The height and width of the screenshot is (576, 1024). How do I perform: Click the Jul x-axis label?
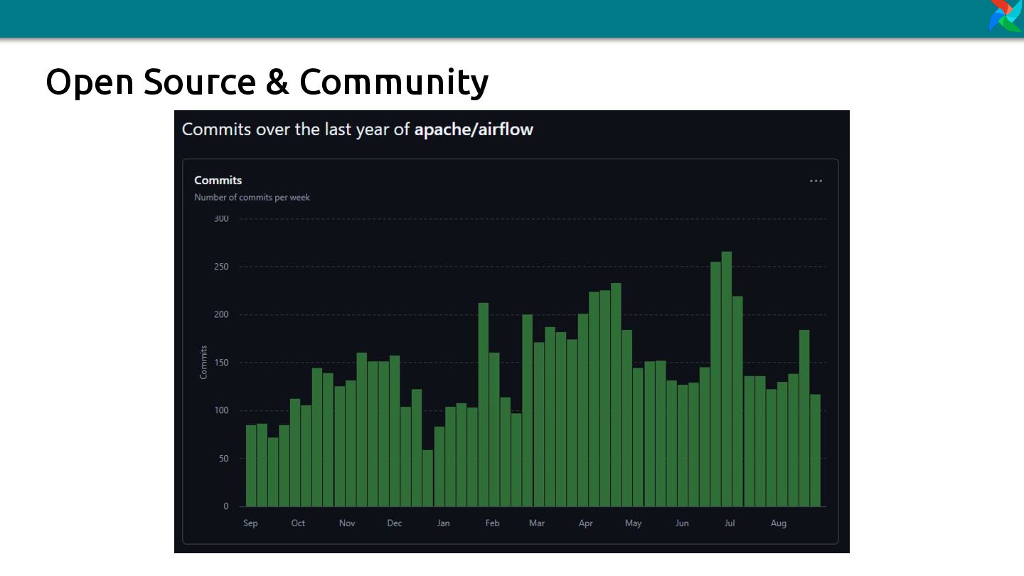730,523
